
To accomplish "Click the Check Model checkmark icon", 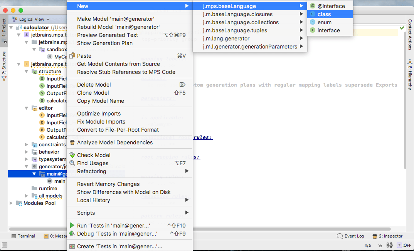I will pyautogui.click(x=72, y=155).
